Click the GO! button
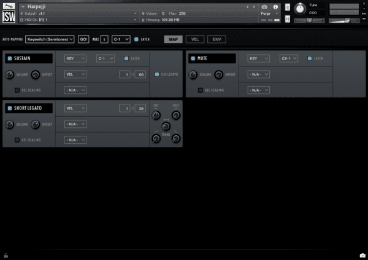 click(x=83, y=39)
